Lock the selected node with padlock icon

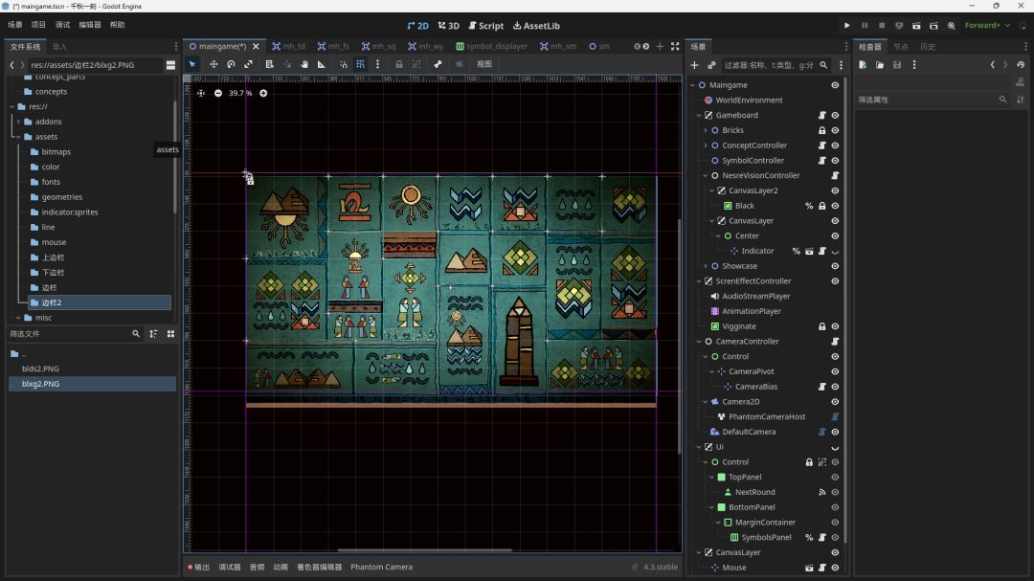pos(399,64)
